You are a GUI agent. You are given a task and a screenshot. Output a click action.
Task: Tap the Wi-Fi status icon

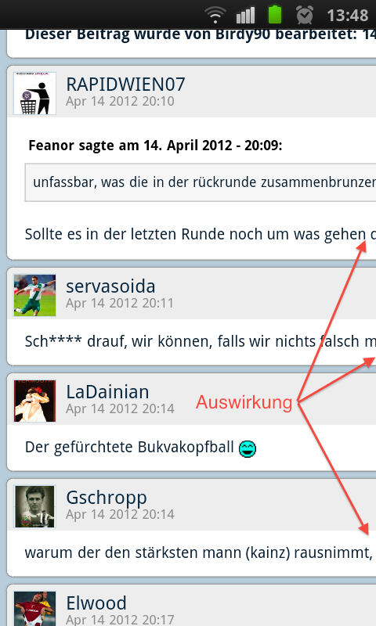[215, 15]
